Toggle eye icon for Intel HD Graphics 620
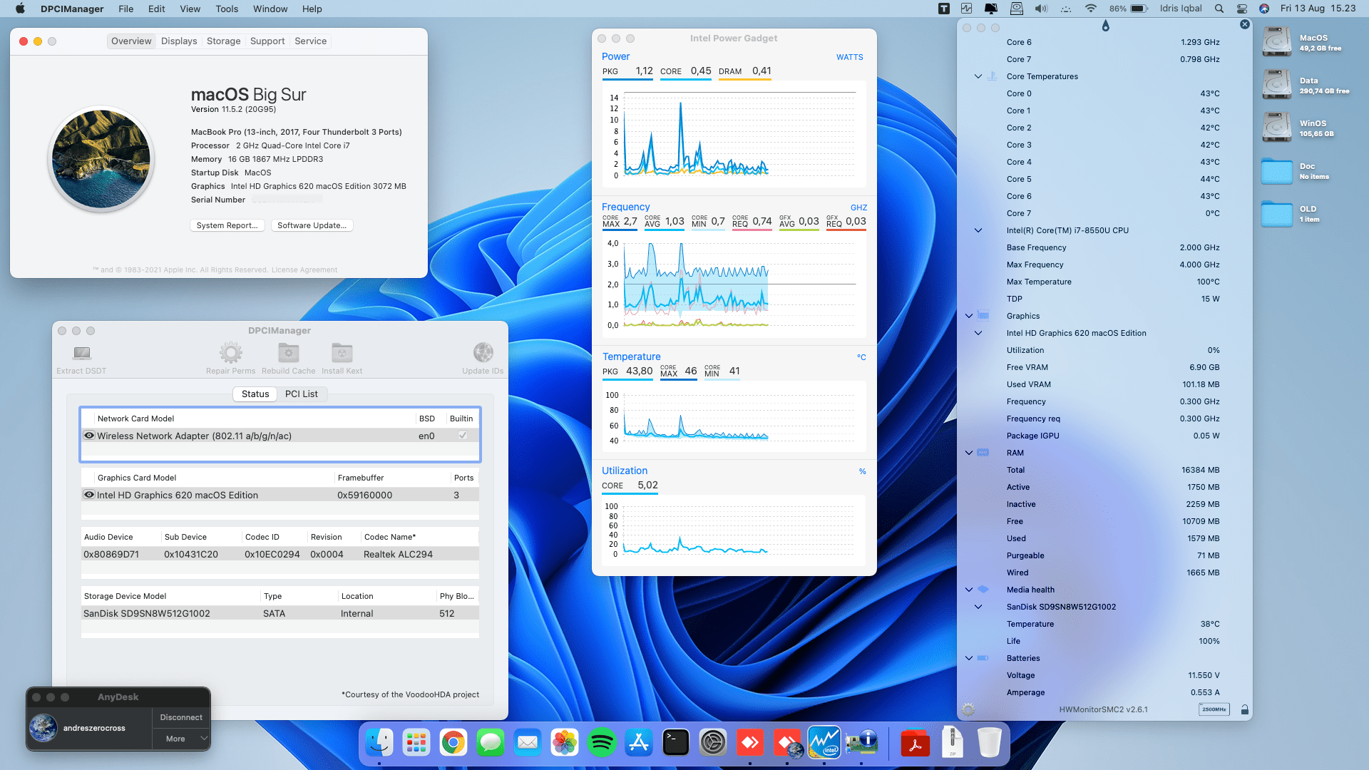Viewport: 1369px width, 770px height. click(x=89, y=495)
